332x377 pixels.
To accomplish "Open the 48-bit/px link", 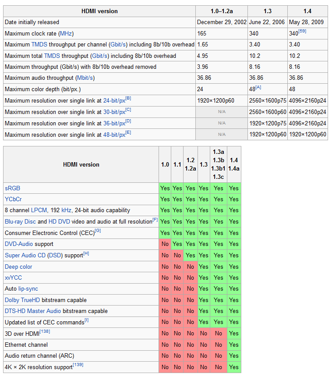I will coord(114,135).
